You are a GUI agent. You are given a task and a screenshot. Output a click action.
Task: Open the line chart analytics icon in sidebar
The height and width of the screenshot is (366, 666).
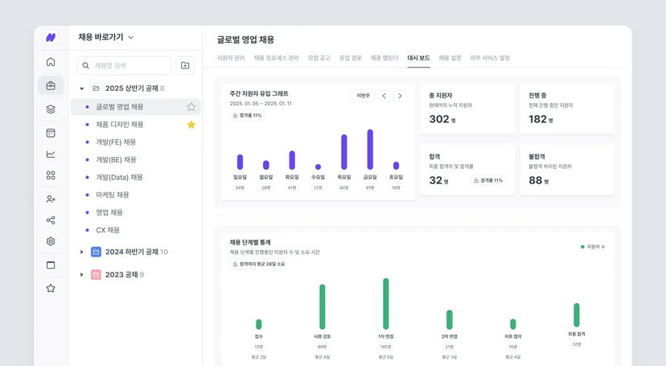[x=51, y=154]
